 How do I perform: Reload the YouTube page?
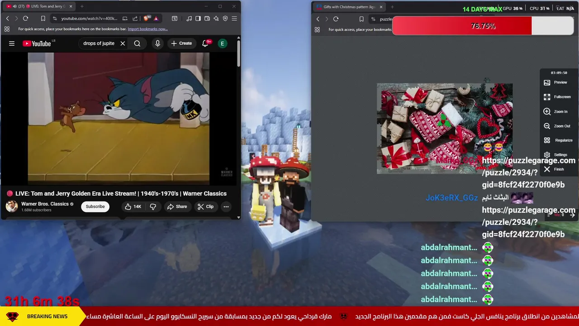point(26,19)
